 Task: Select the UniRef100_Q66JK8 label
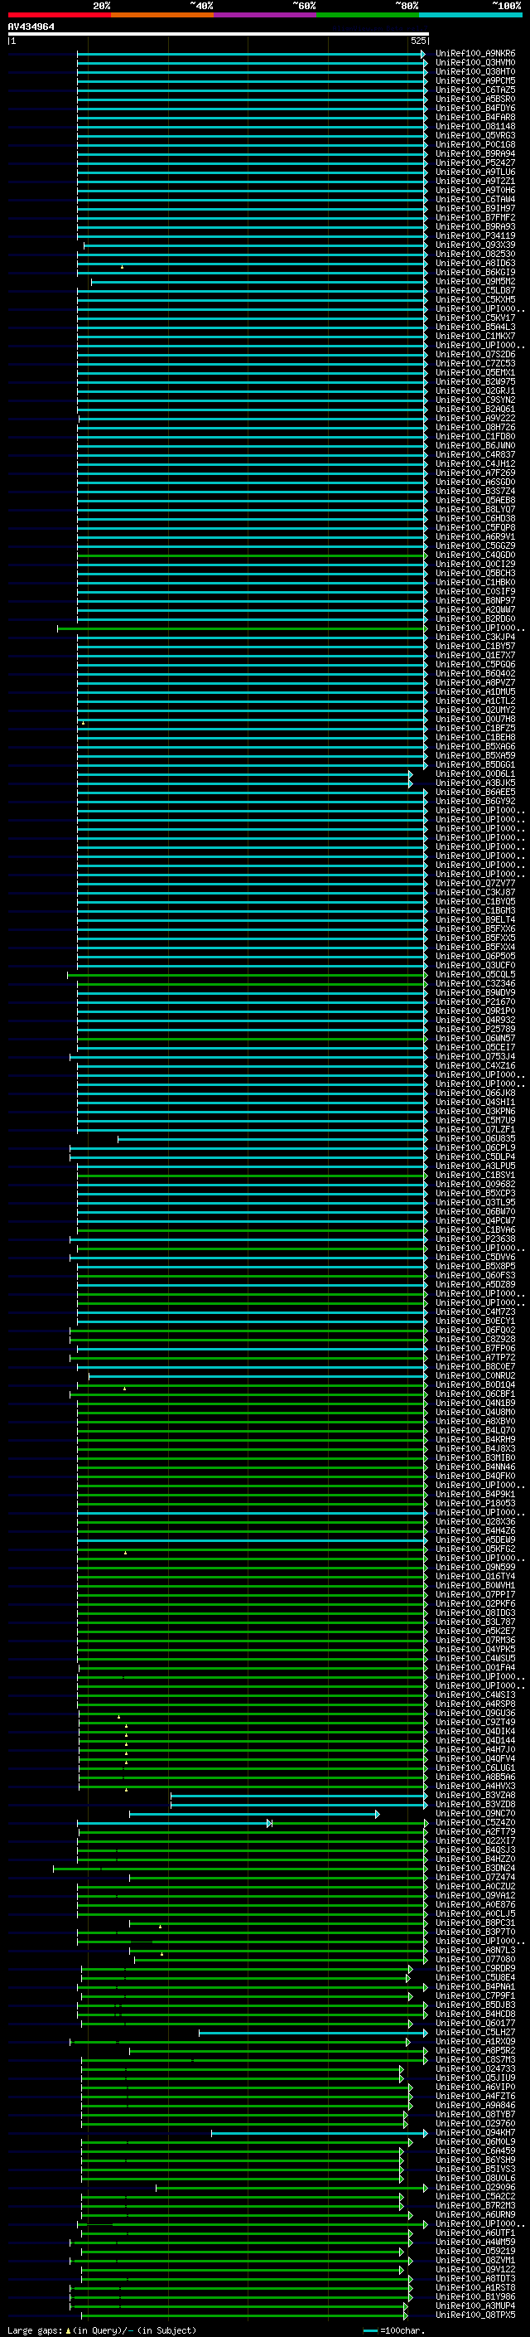[475, 1093]
